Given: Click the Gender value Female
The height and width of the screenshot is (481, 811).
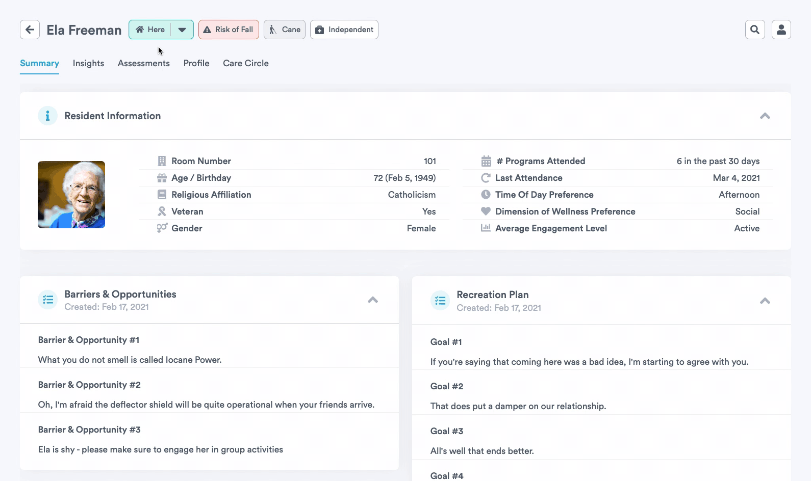Looking at the screenshot, I should pyautogui.click(x=421, y=228).
